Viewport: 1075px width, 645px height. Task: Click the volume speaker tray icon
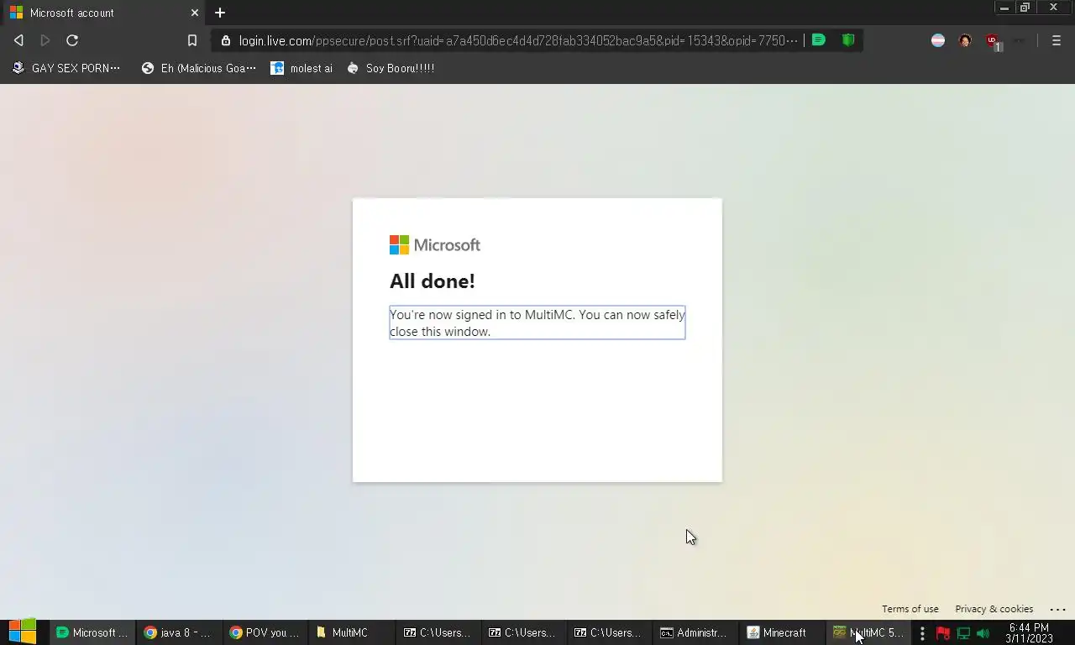pyautogui.click(x=983, y=633)
